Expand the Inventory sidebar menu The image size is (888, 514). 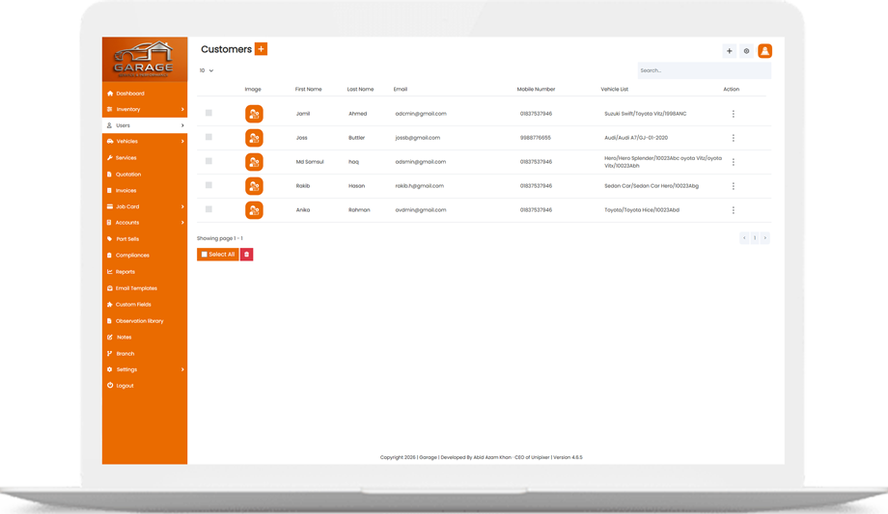[x=145, y=109]
